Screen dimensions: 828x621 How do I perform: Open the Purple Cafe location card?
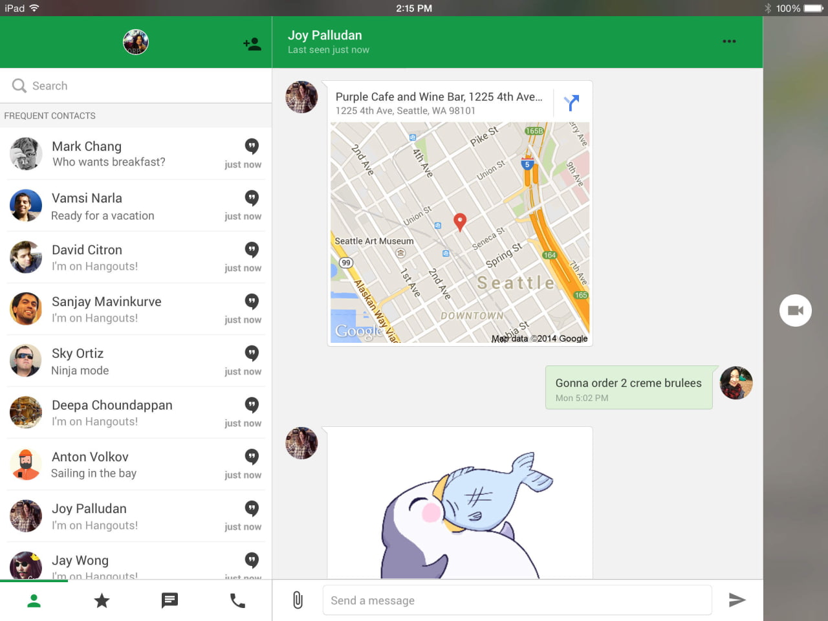click(440, 96)
